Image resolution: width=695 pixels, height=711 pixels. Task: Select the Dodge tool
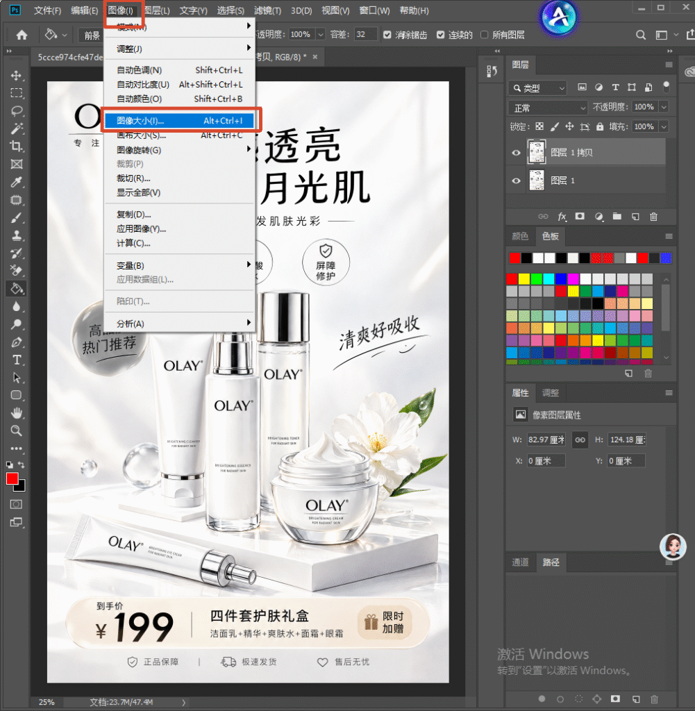click(x=17, y=324)
